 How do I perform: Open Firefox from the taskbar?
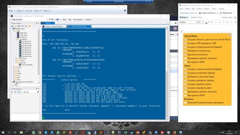point(174,132)
